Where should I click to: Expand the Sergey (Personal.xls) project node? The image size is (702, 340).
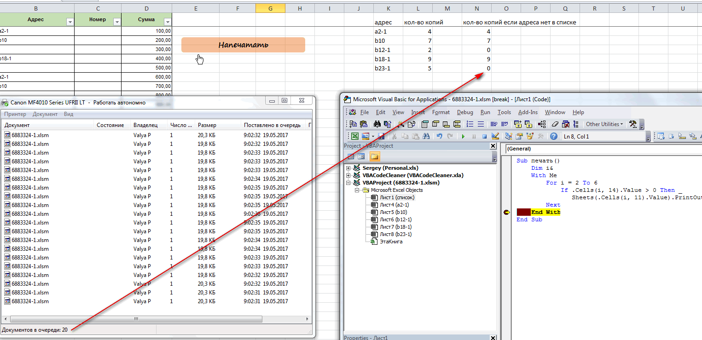tap(348, 168)
